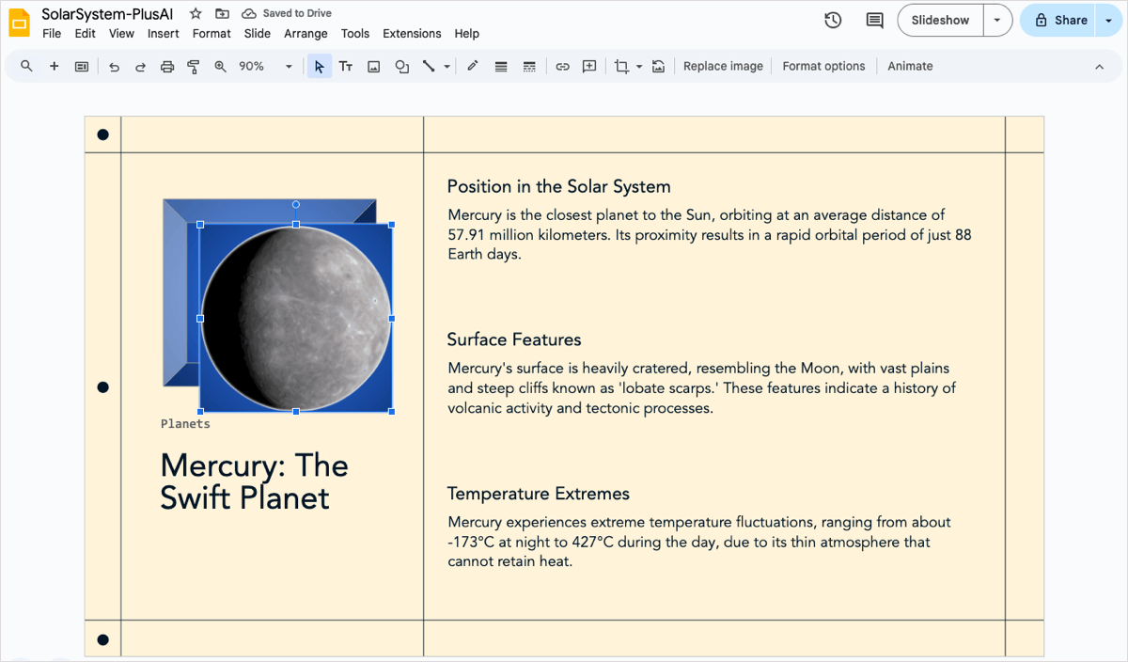This screenshot has height=662, width=1128.
Task: Click the Replace image button
Action: pyautogui.click(x=723, y=66)
